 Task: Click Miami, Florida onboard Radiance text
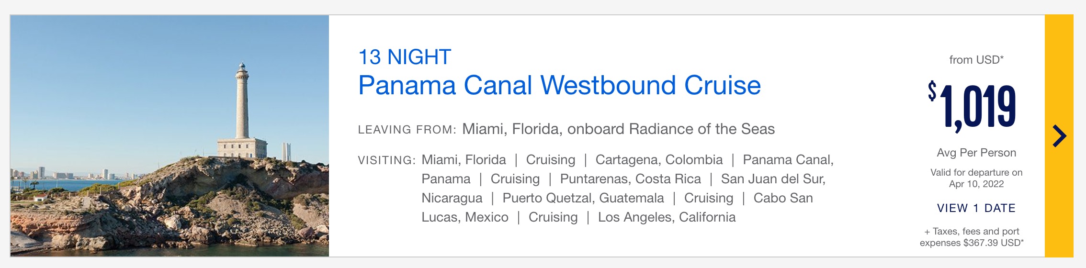tap(618, 129)
